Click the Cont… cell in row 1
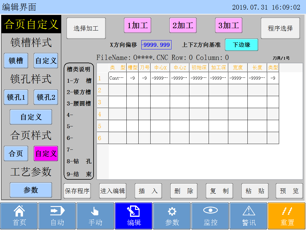 117,78
